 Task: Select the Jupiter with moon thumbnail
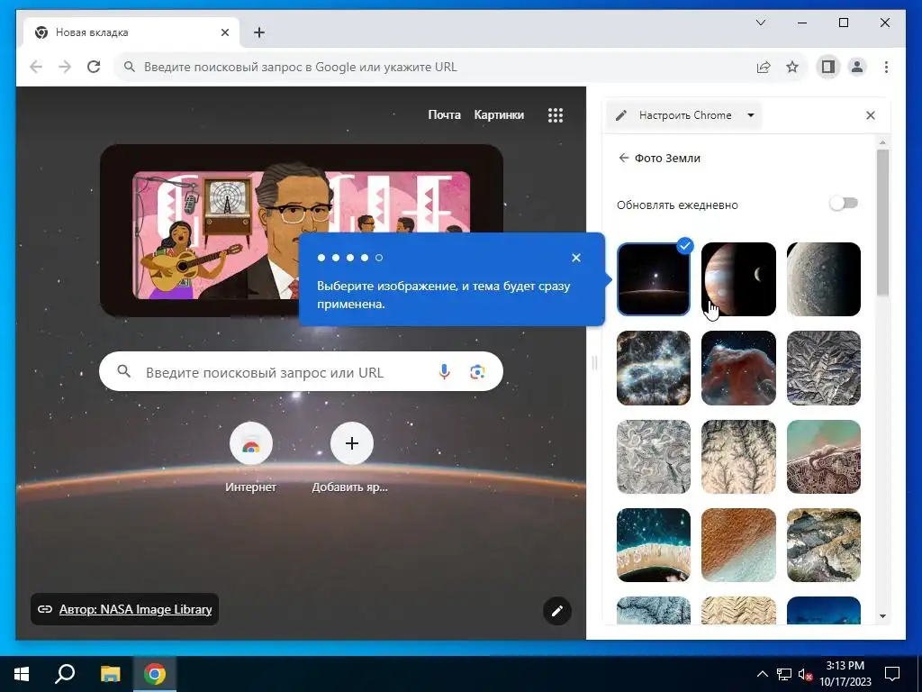[x=738, y=279]
